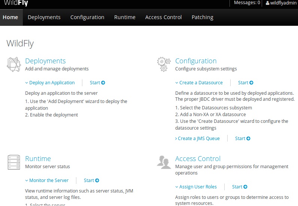Image resolution: width=298 pixels, height=206 pixels.
Task: Start the Assign User Roles task
Action: (x=240, y=187)
